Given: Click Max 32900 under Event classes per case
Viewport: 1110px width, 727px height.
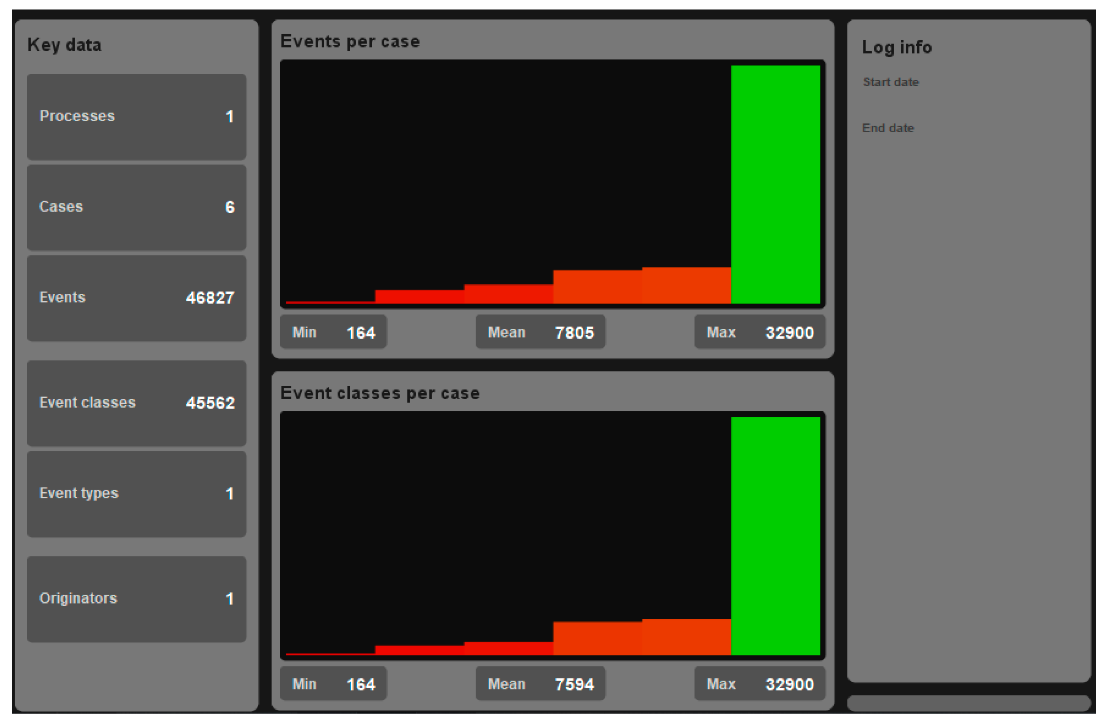Looking at the screenshot, I should [x=760, y=684].
